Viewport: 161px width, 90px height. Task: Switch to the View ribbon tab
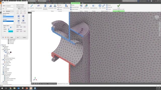tap(36, 3)
